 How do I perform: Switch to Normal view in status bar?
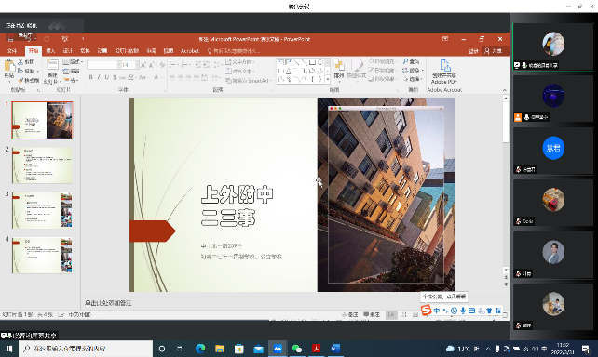[391, 315]
